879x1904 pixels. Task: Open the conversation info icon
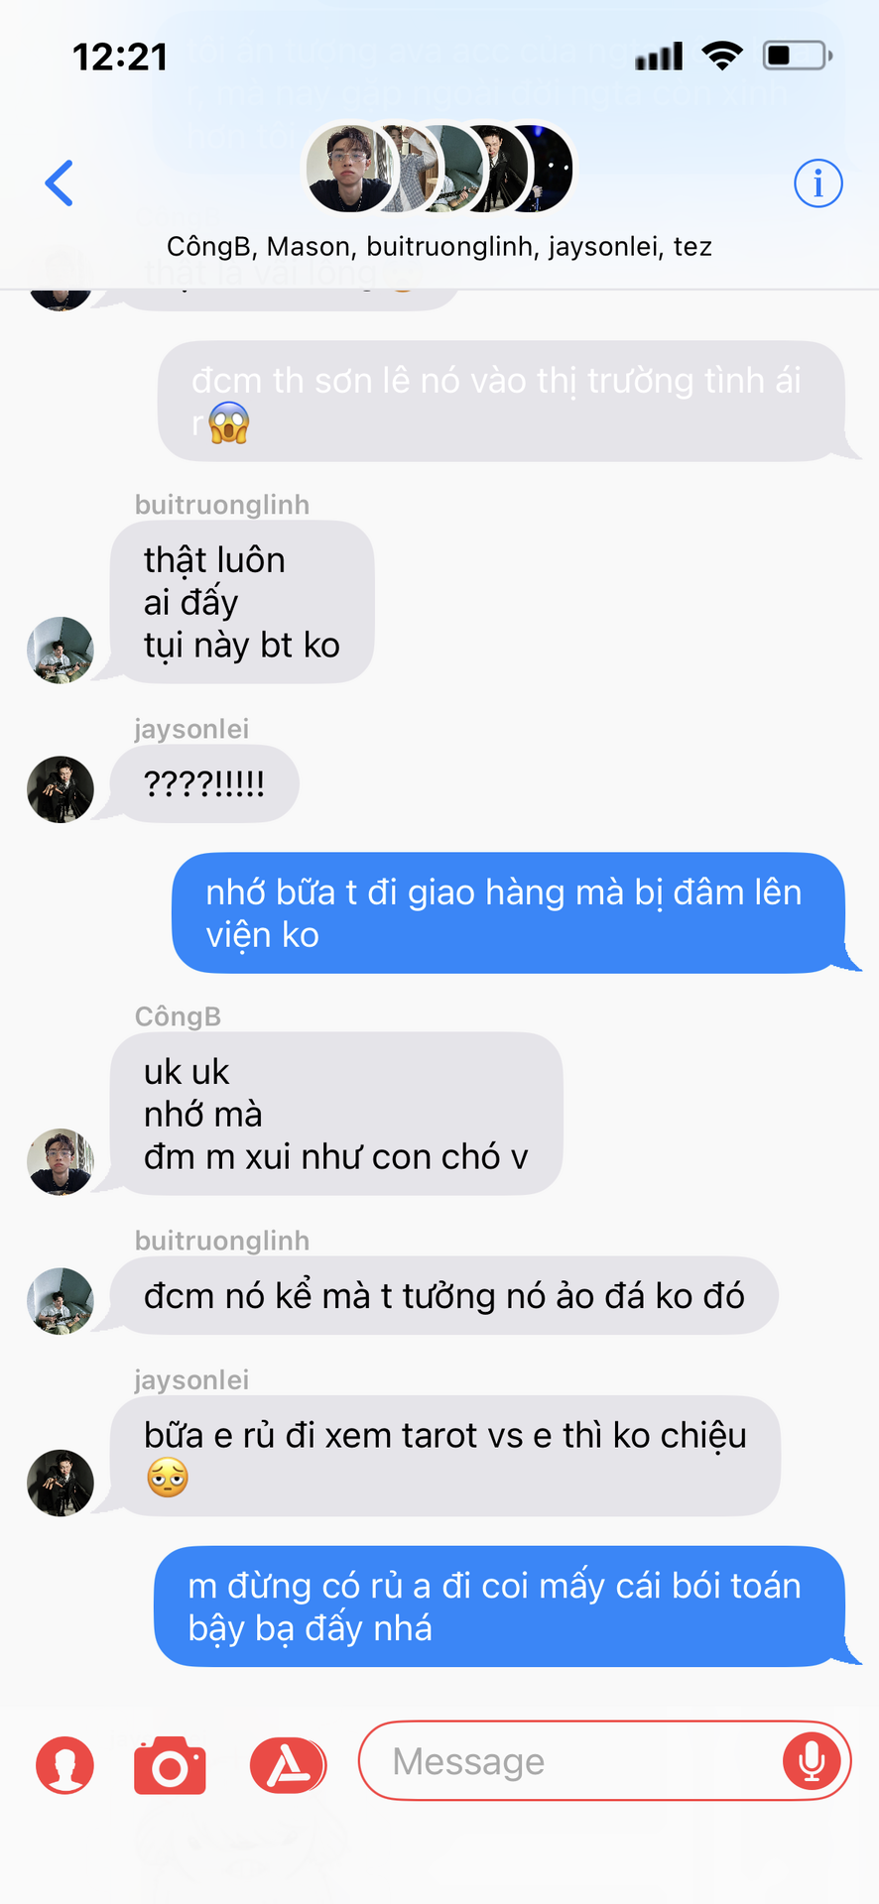pyautogui.click(x=817, y=183)
